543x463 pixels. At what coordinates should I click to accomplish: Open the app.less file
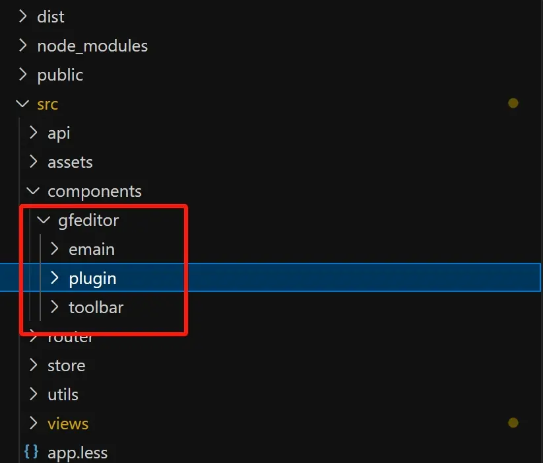coord(77,452)
